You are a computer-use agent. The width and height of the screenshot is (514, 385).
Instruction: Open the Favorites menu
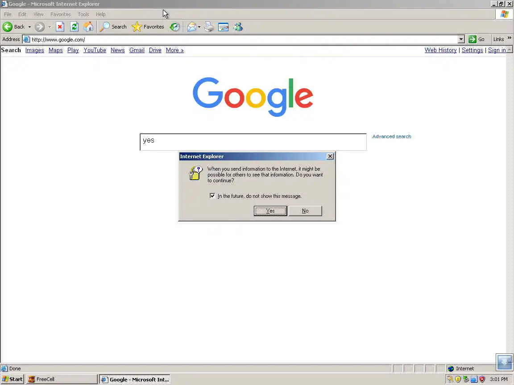click(x=60, y=14)
